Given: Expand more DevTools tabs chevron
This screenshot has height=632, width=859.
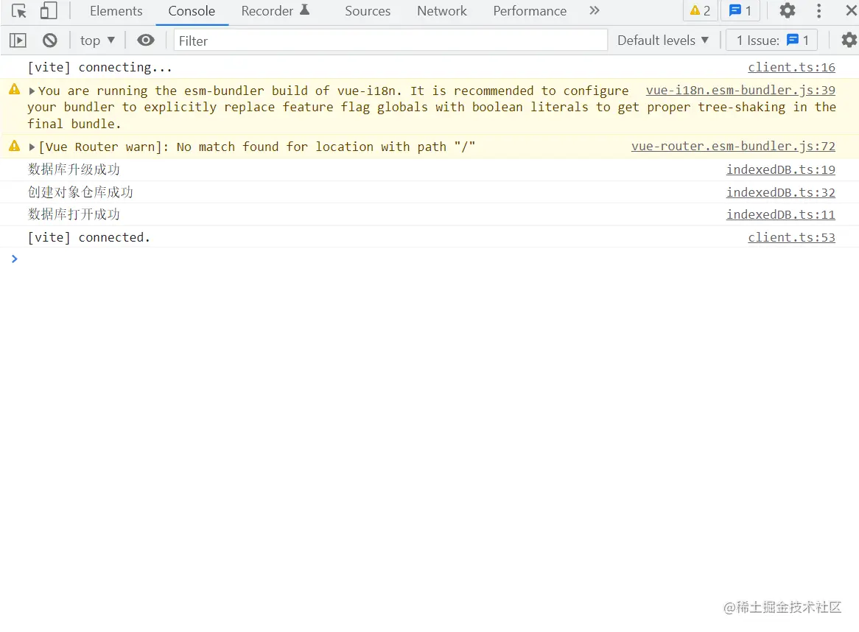Looking at the screenshot, I should 595,10.
